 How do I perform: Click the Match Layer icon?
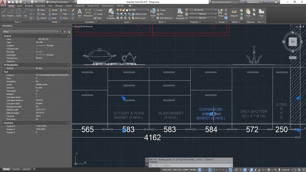click(139, 18)
